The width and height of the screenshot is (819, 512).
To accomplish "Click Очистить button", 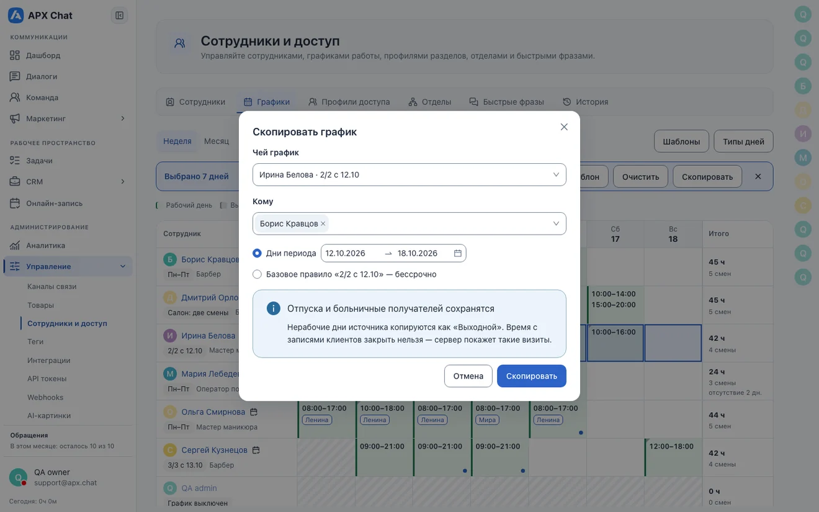I will [x=640, y=176].
